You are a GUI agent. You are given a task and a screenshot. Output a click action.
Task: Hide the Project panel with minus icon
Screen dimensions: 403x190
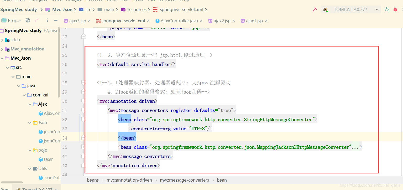56,20
